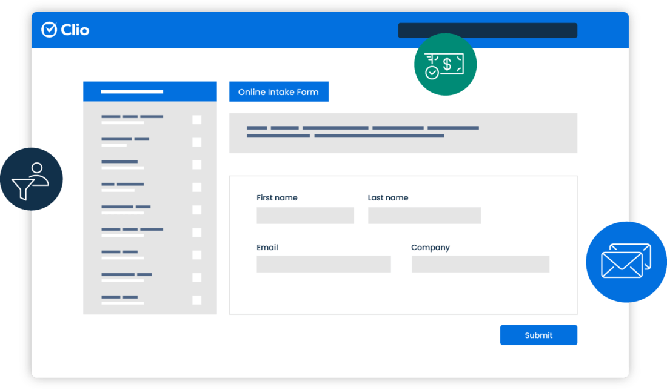
Task: Select the highlighted blue sidebar header item
Action: click(150, 91)
